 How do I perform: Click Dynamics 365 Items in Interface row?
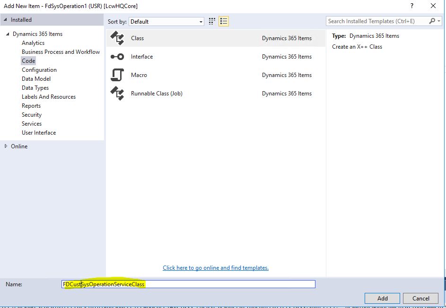click(287, 57)
